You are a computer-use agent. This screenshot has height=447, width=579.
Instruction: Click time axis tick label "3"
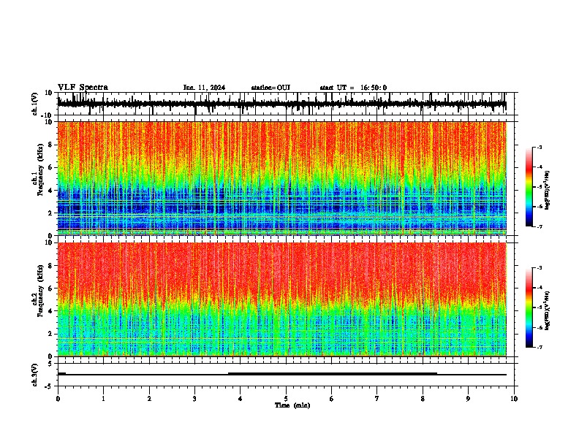194,399
